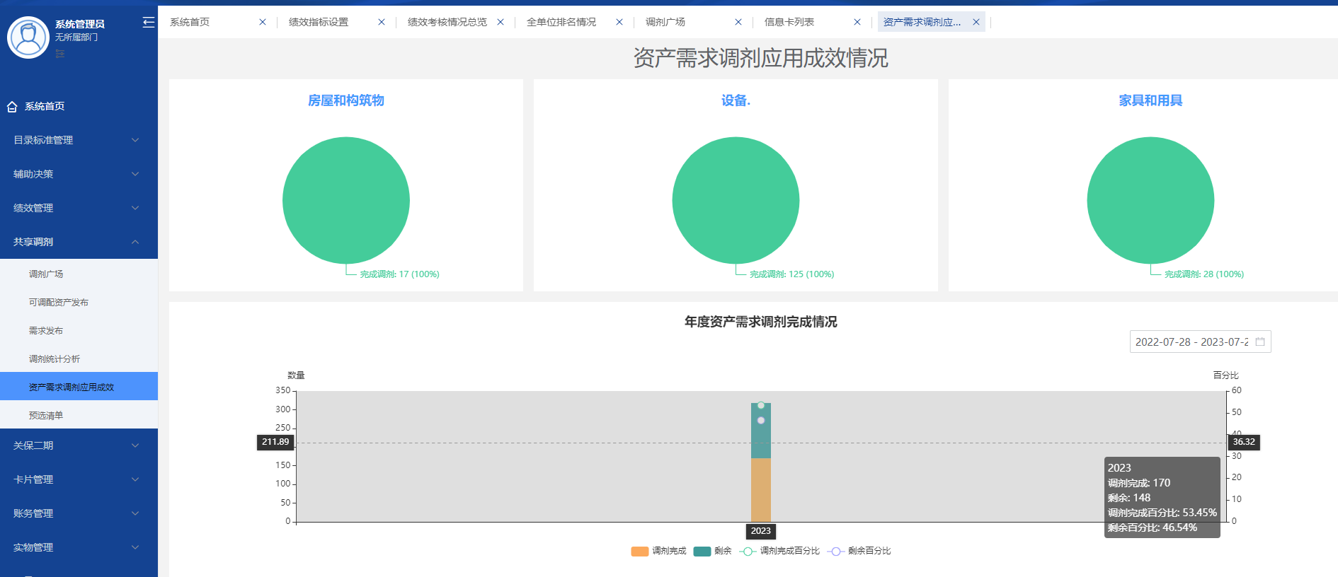Open the calendar icon in the date range field

click(1260, 342)
